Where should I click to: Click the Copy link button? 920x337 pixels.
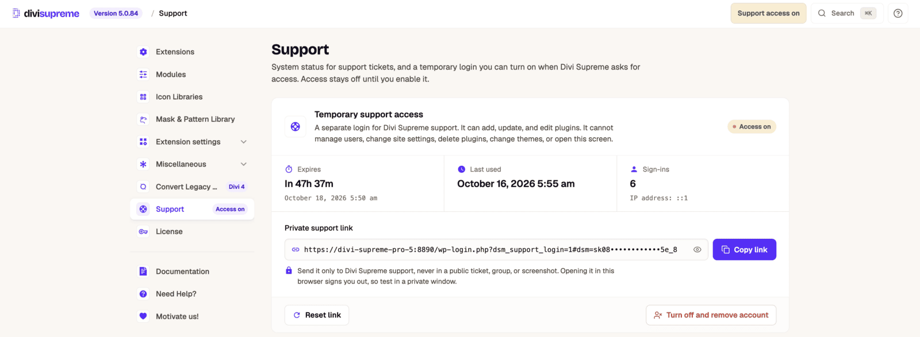[x=744, y=250]
